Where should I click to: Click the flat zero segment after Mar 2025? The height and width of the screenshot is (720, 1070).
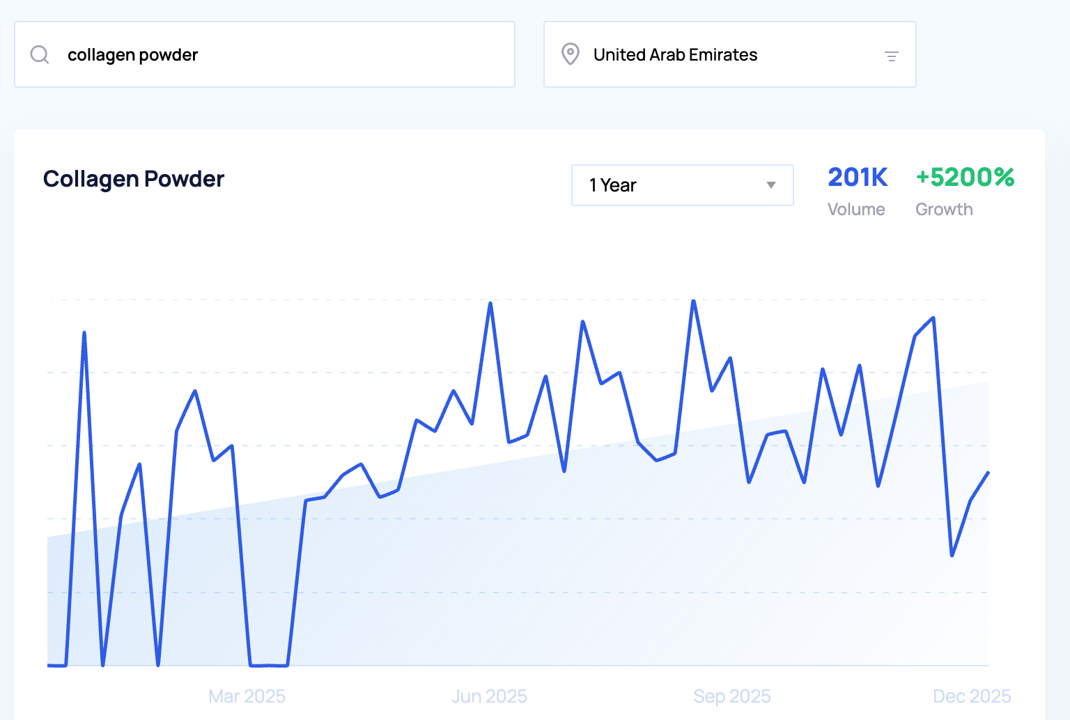(269, 665)
